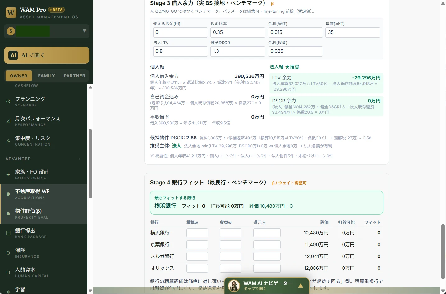Open 保険 INSURANCE in the sidebar
Screen dimensions: 446x294
[x=44, y=253]
